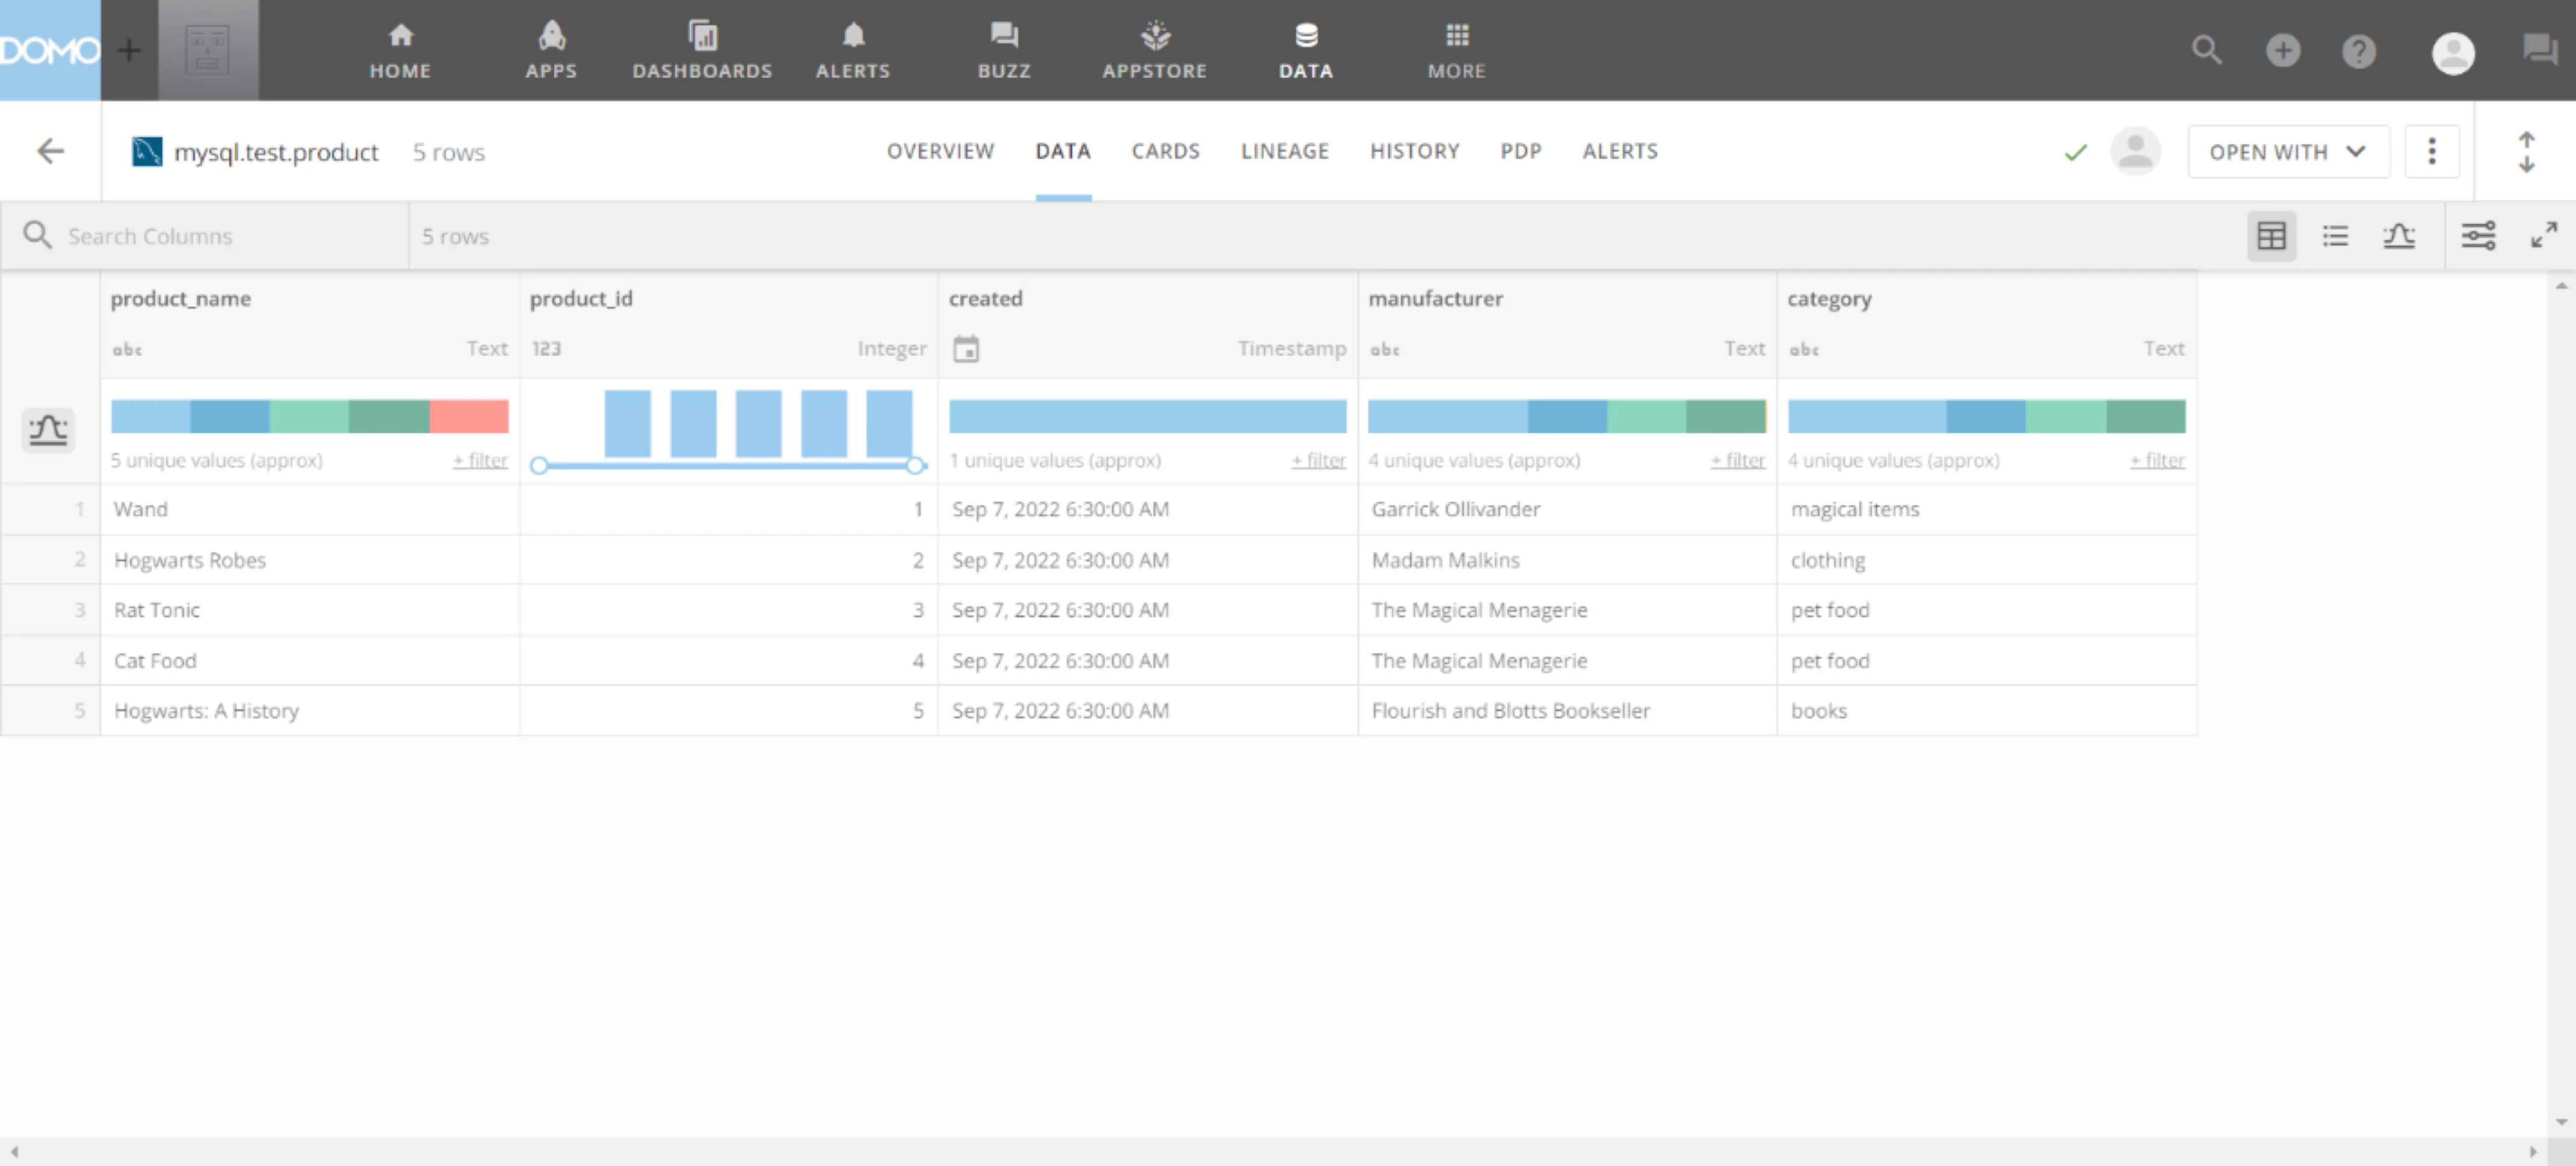Screen dimensions: 2576x1166
Task: Click the red segment in product_name bar
Action: (x=469, y=416)
